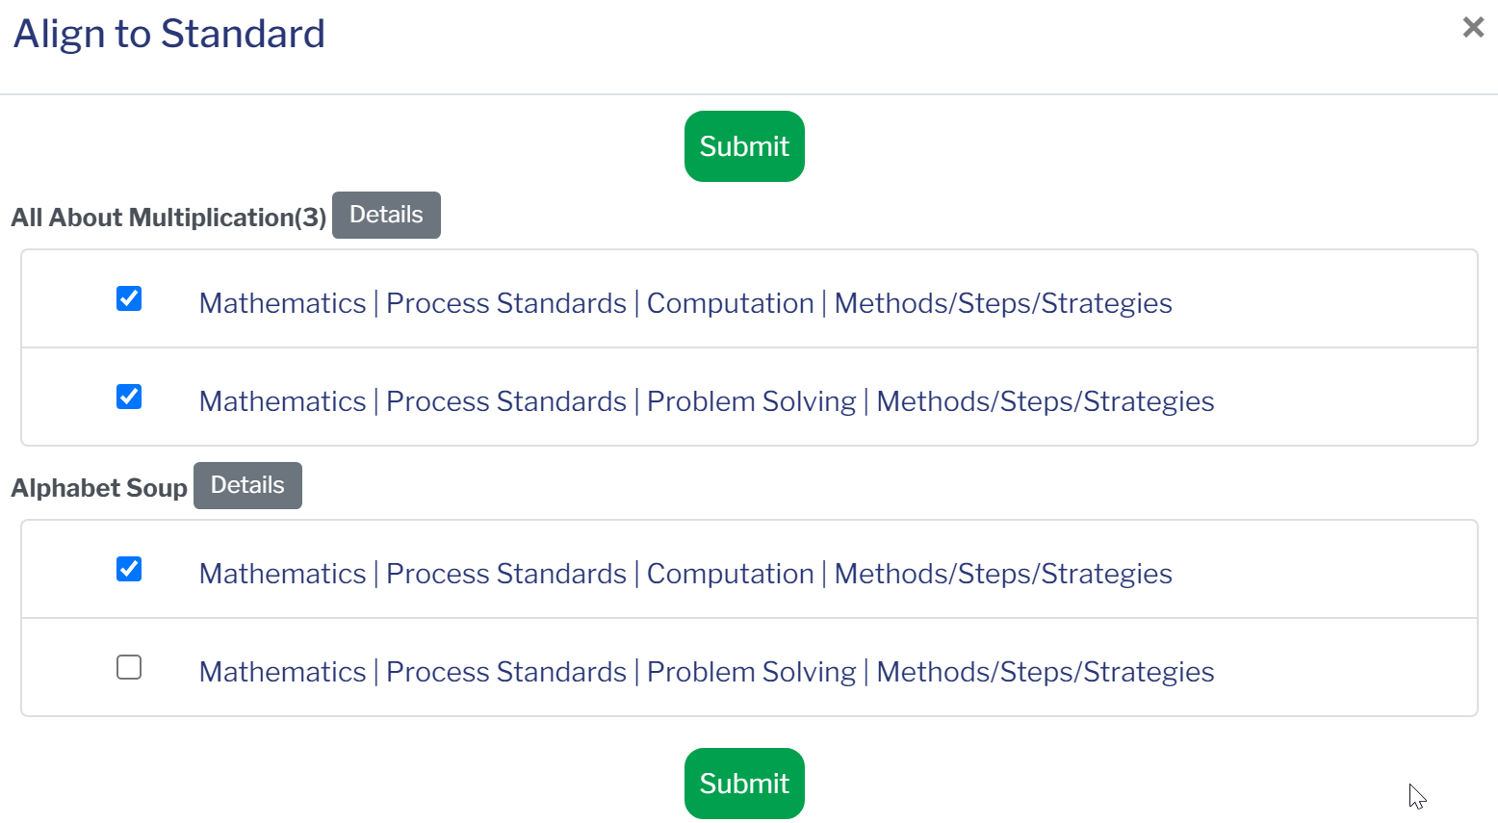This screenshot has height=823, width=1498.
Task: Click the Alphabet Soup heading text
Action: (x=99, y=488)
